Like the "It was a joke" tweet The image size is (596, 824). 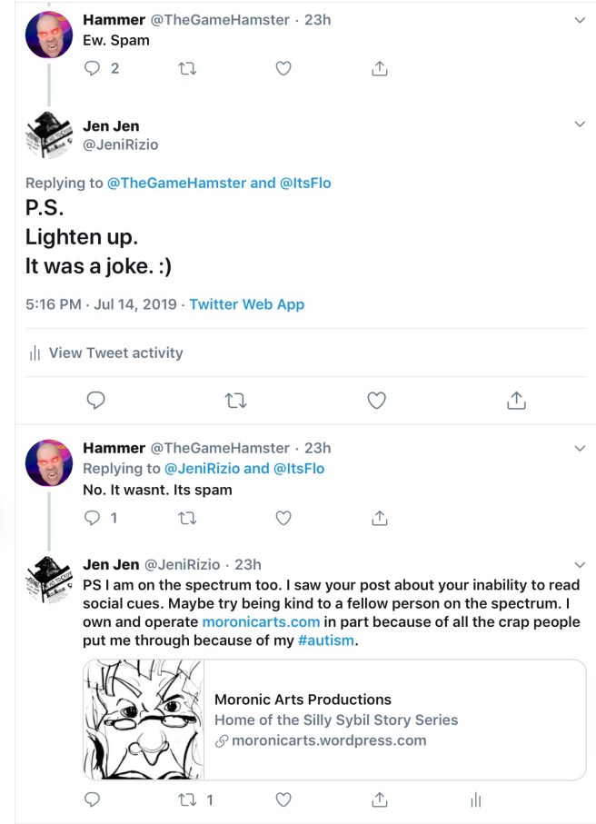376,400
